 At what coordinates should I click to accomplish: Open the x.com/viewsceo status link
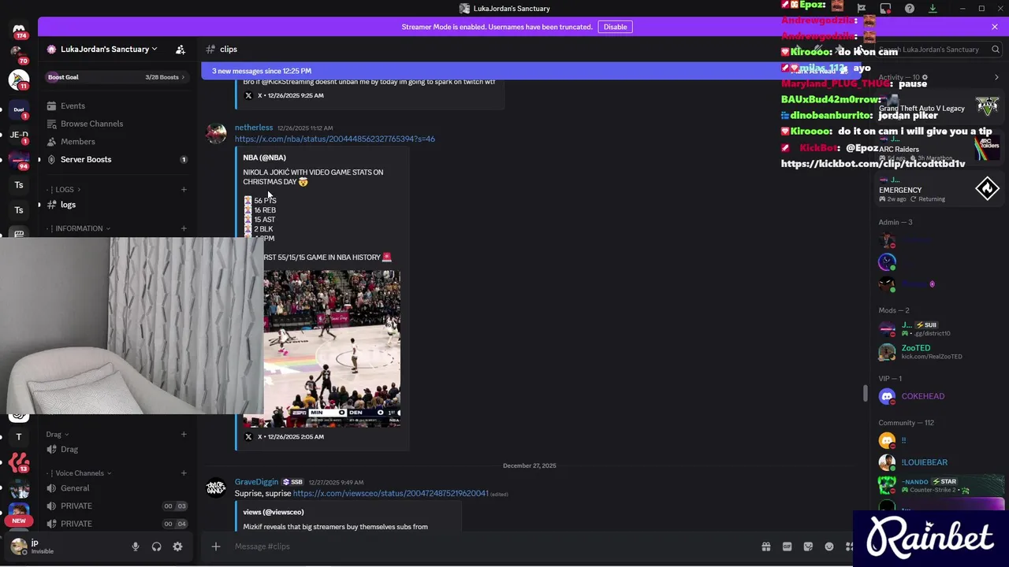click(390, 494)
